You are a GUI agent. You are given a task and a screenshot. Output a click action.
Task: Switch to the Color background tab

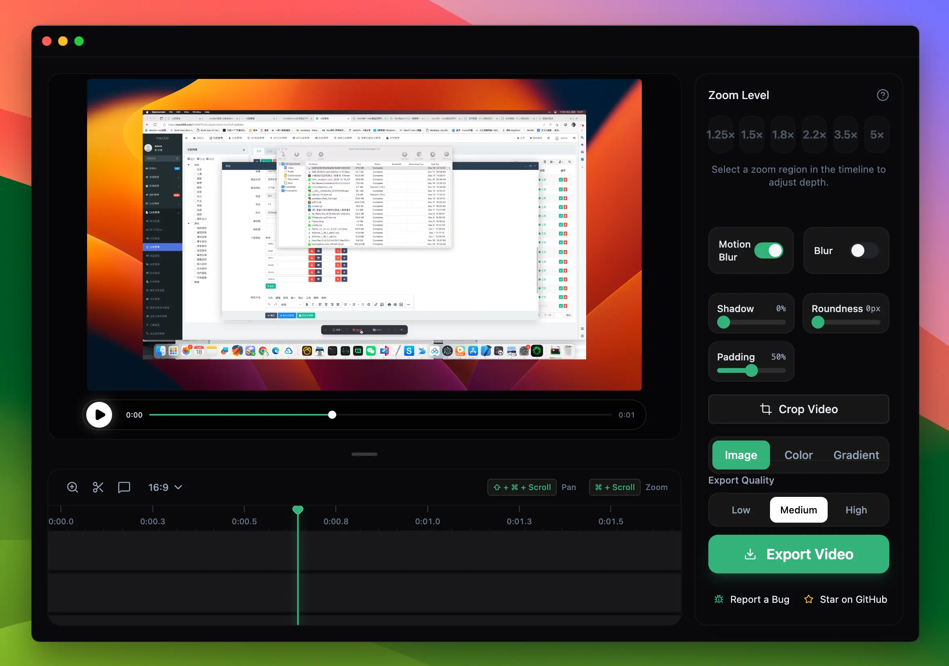click(798, 455)
